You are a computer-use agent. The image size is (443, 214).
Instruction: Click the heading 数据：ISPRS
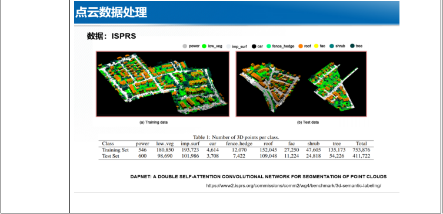tap(112, 36)
